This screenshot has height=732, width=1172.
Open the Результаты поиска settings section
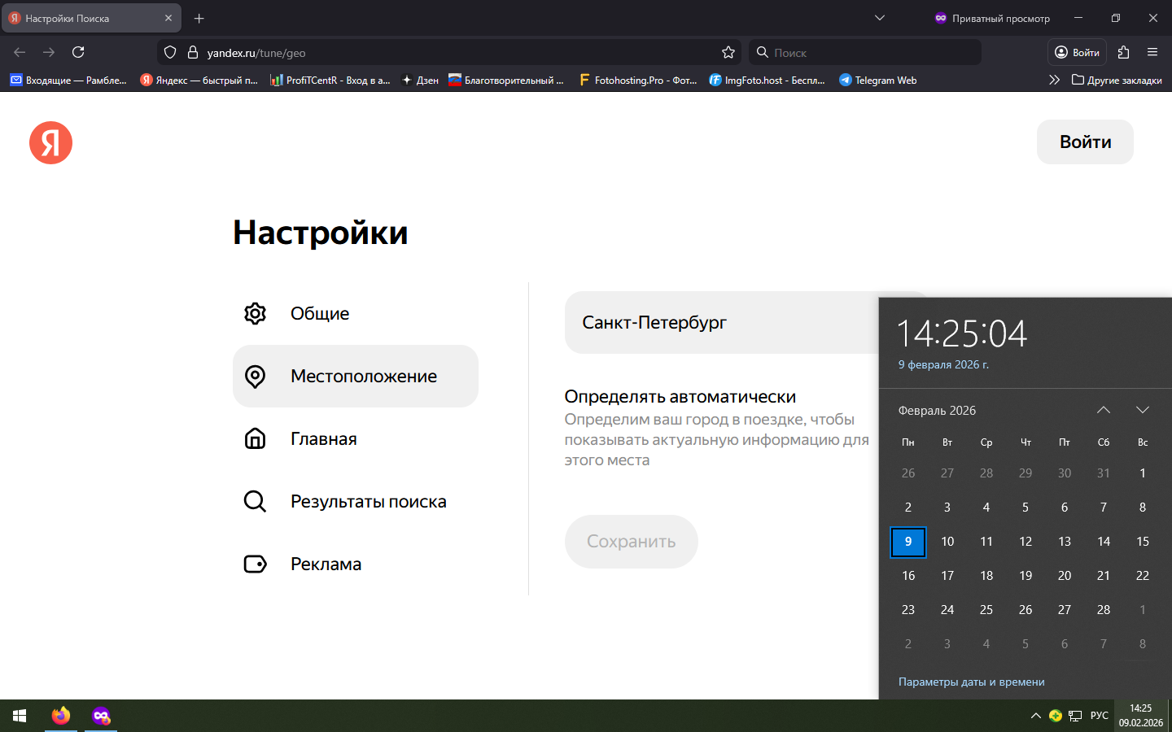[368, 502]
